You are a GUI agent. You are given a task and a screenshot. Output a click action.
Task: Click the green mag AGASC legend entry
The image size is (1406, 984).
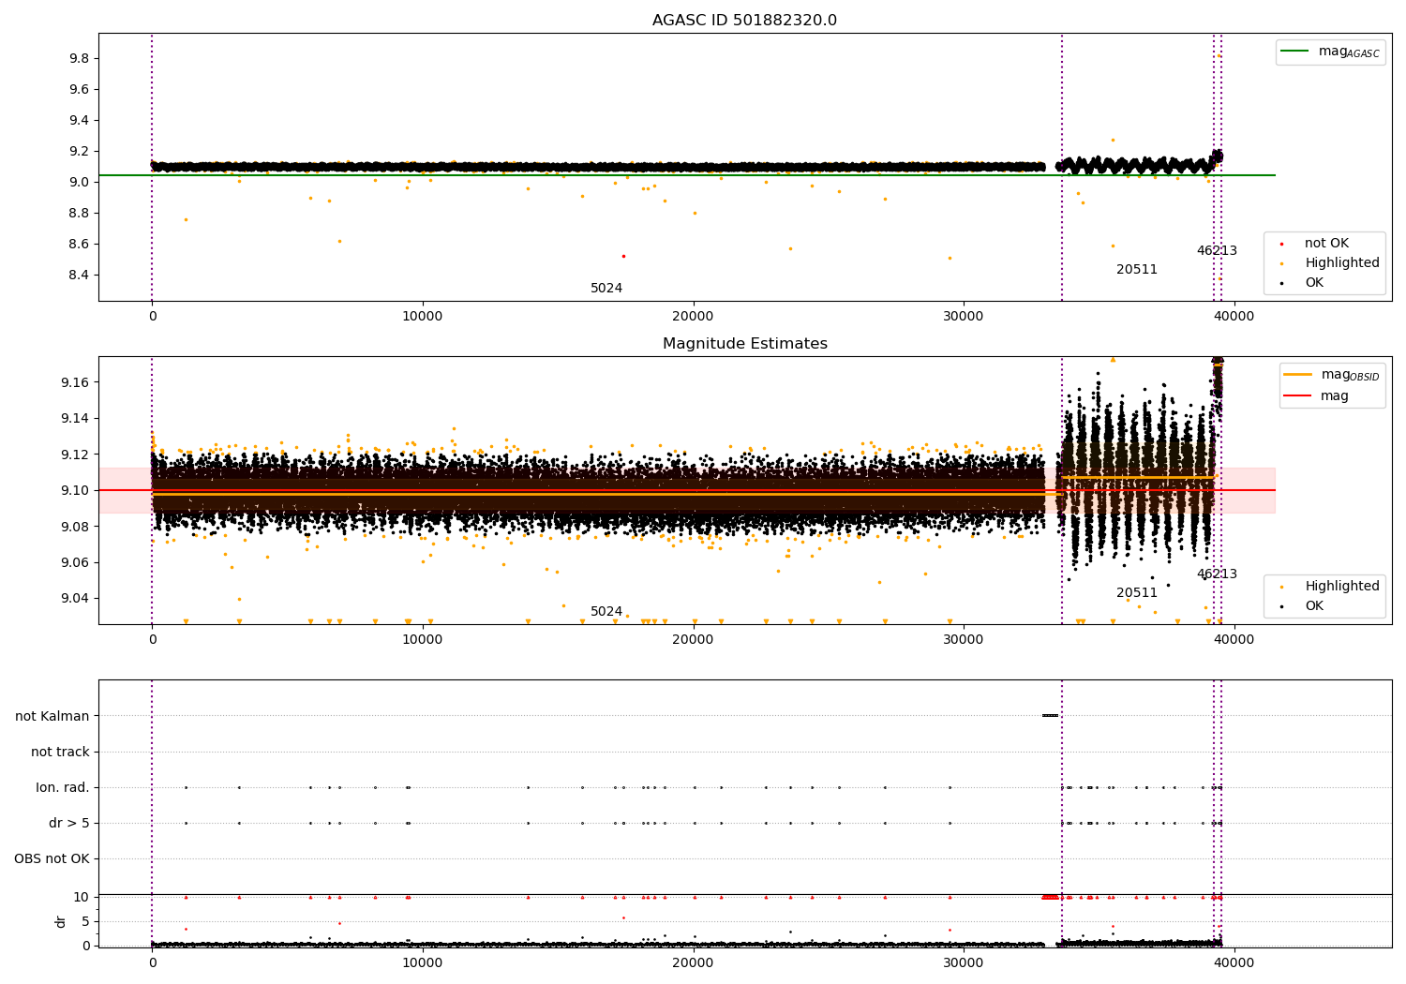click(1330, 52)
